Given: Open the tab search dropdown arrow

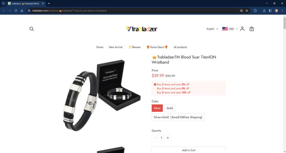Looking at the screenshot, I should pos(3,3).
